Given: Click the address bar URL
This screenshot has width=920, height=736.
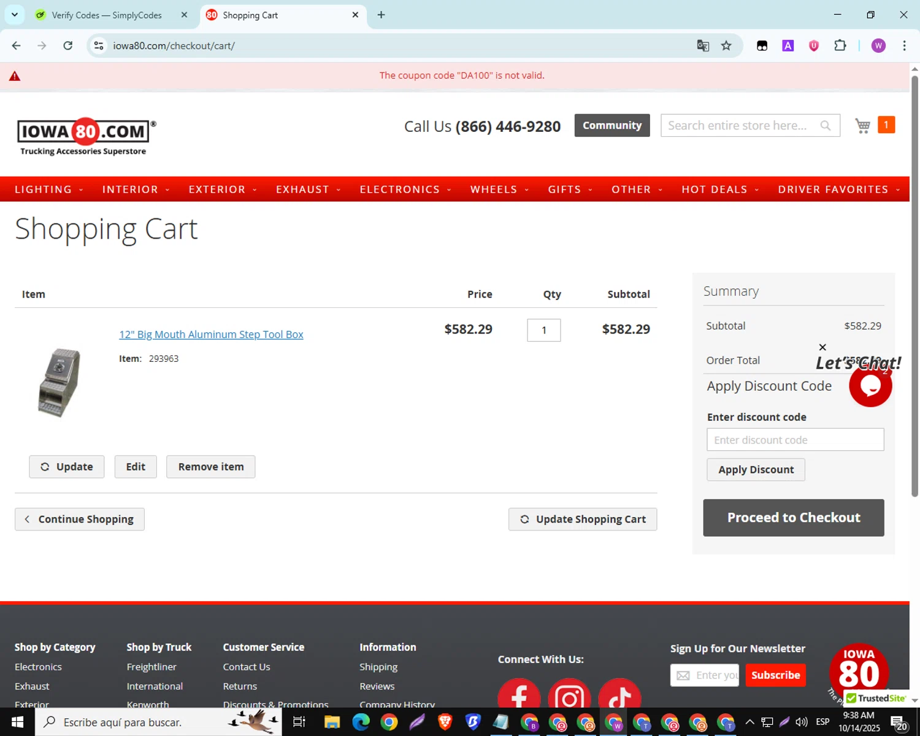Looking at the screenshot, I should [174, 46].
